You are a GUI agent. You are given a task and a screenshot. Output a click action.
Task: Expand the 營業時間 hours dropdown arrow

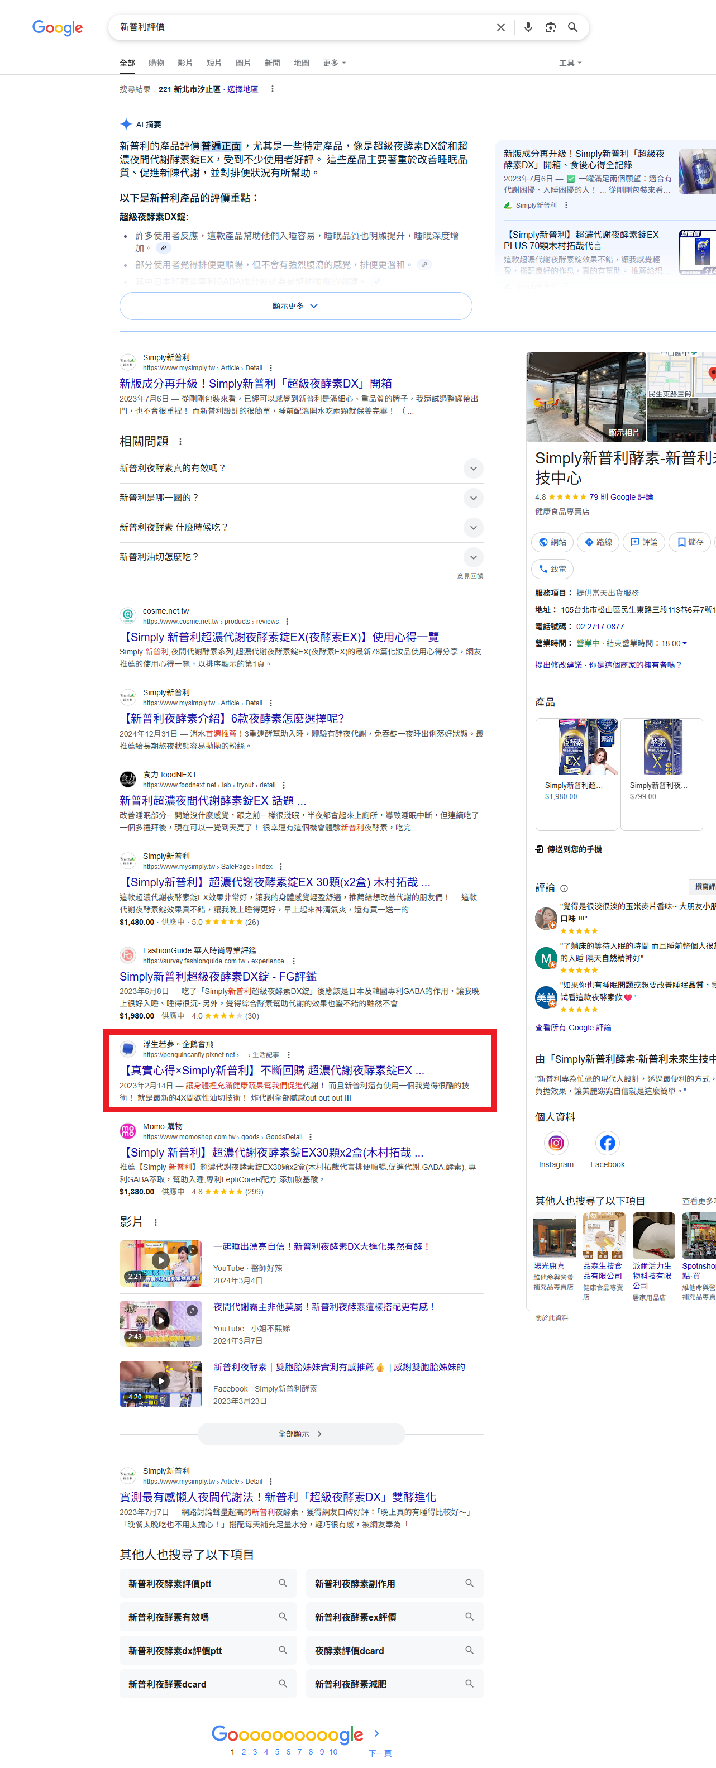[684, 644]
